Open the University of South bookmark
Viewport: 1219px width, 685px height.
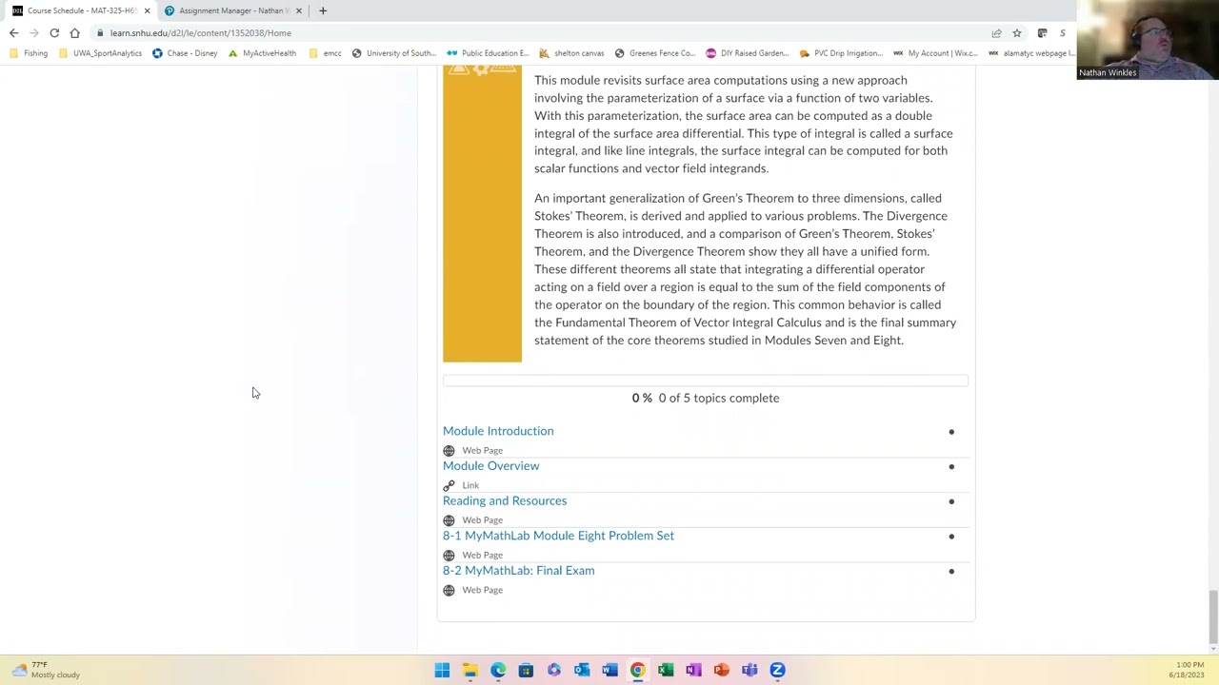tap(393, 53)
